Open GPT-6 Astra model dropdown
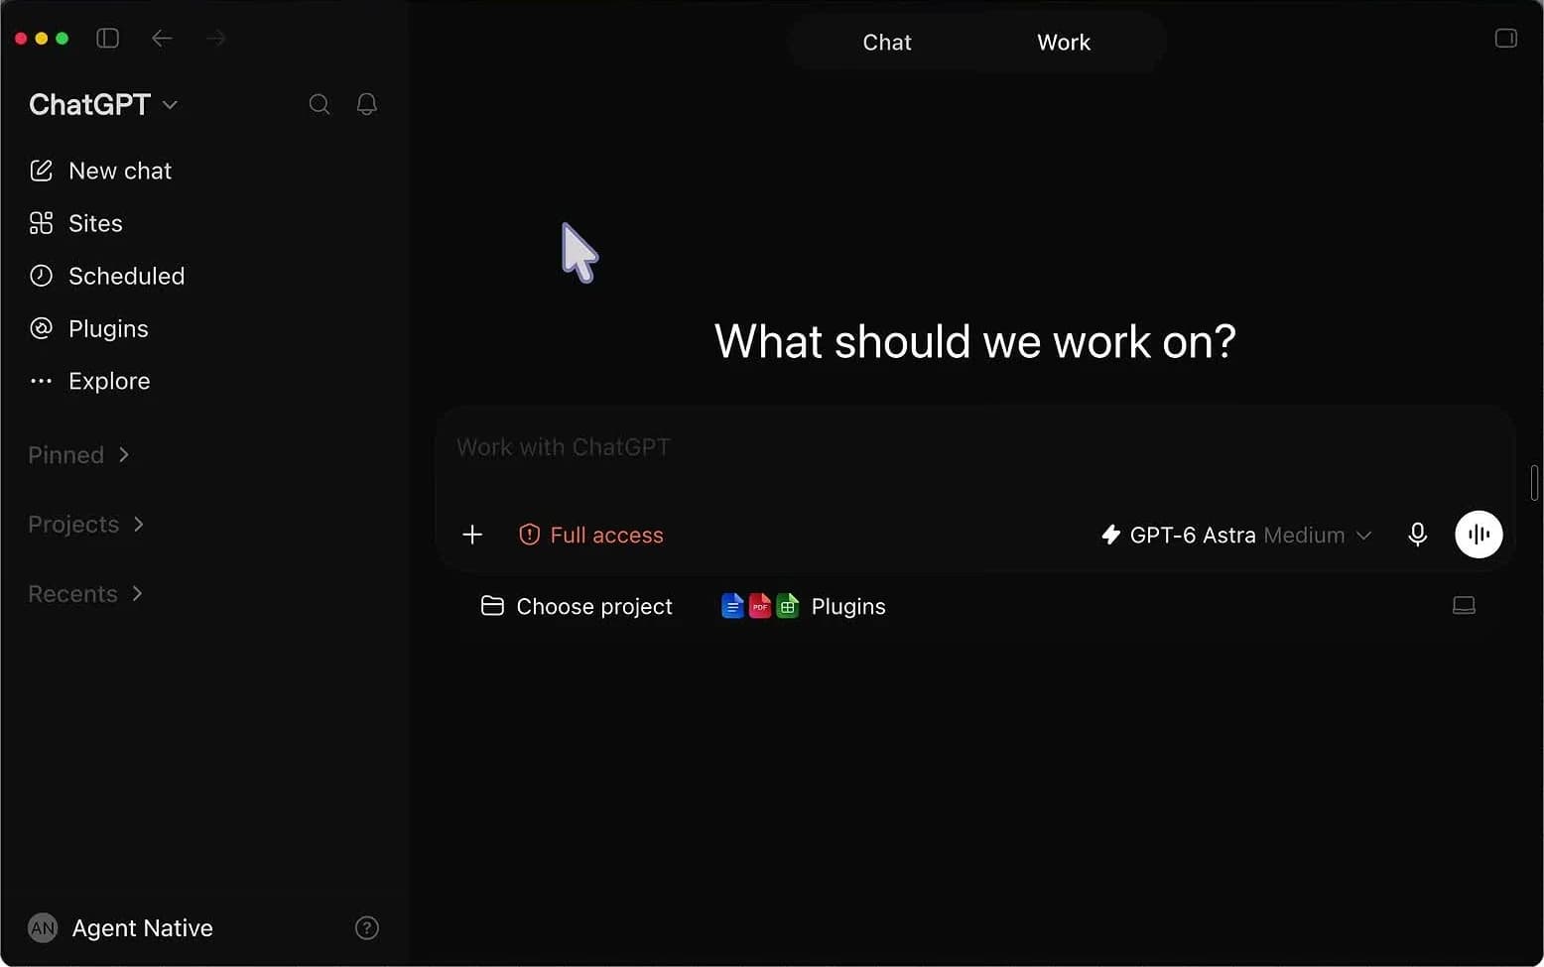This screenshot has height=967, width=1544. pos(1236,535)
